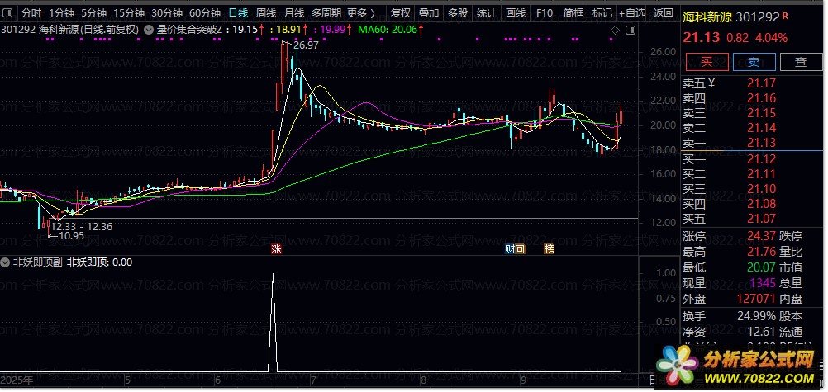Click the stock name 海科新源 in the right panel
The image size is (828, 392).
coord(707,17)
